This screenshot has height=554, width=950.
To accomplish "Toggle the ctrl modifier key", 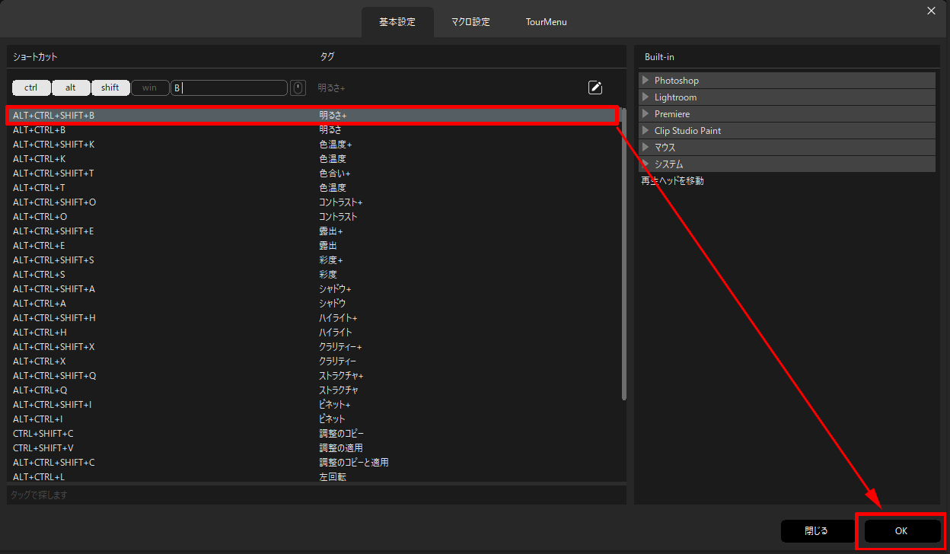I will coord(31,88).
